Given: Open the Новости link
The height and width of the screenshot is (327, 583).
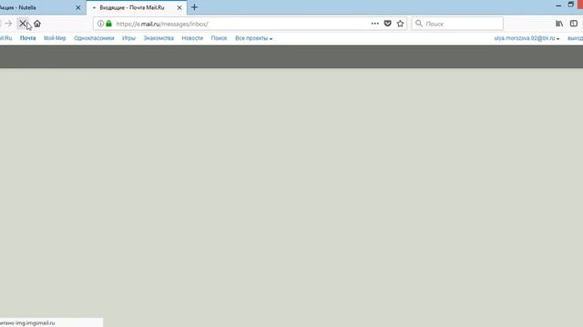Looking at the screenshot, I should click(192, 38).
